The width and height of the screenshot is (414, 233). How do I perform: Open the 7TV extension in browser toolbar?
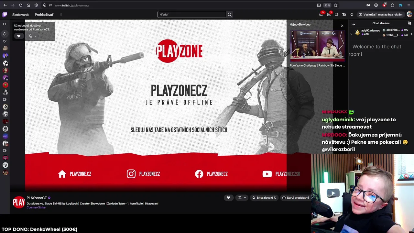(x=400, y=5)
